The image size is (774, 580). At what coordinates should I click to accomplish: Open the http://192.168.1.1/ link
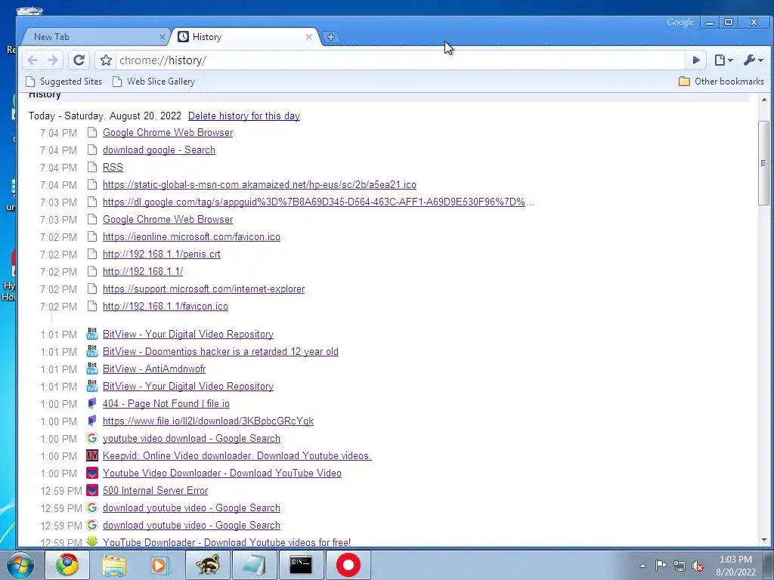pos(143,272)
